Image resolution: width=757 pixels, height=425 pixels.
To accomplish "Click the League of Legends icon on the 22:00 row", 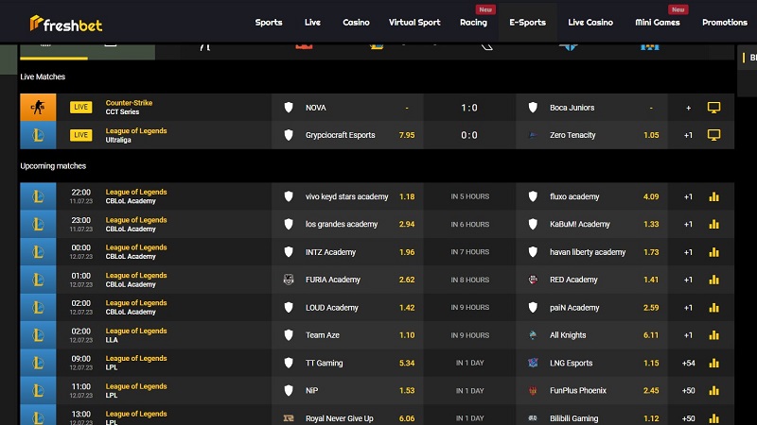I will [38, 196].
